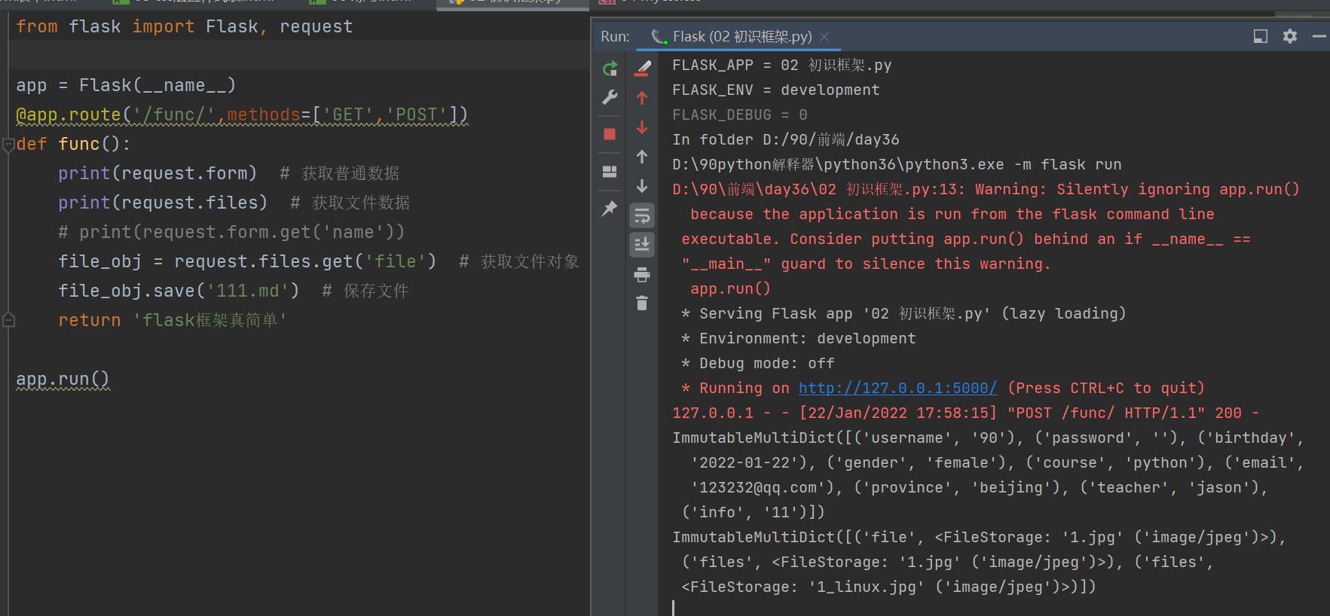Click '* Serving Flask app' console line

[903, 313]
